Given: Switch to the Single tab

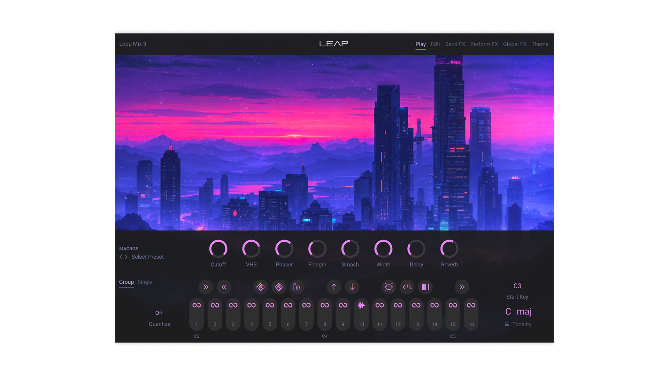Looking at the screenshot, I should coord(145,282).
